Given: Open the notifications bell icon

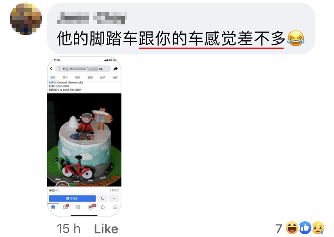Looking at the screenshot, I should (x=103, y=207).
